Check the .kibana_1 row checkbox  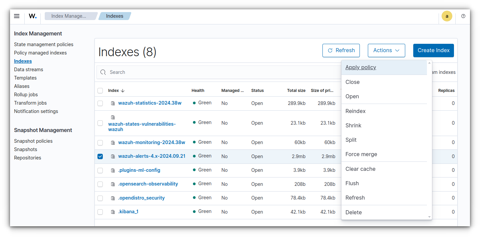(x=100, y=212)
